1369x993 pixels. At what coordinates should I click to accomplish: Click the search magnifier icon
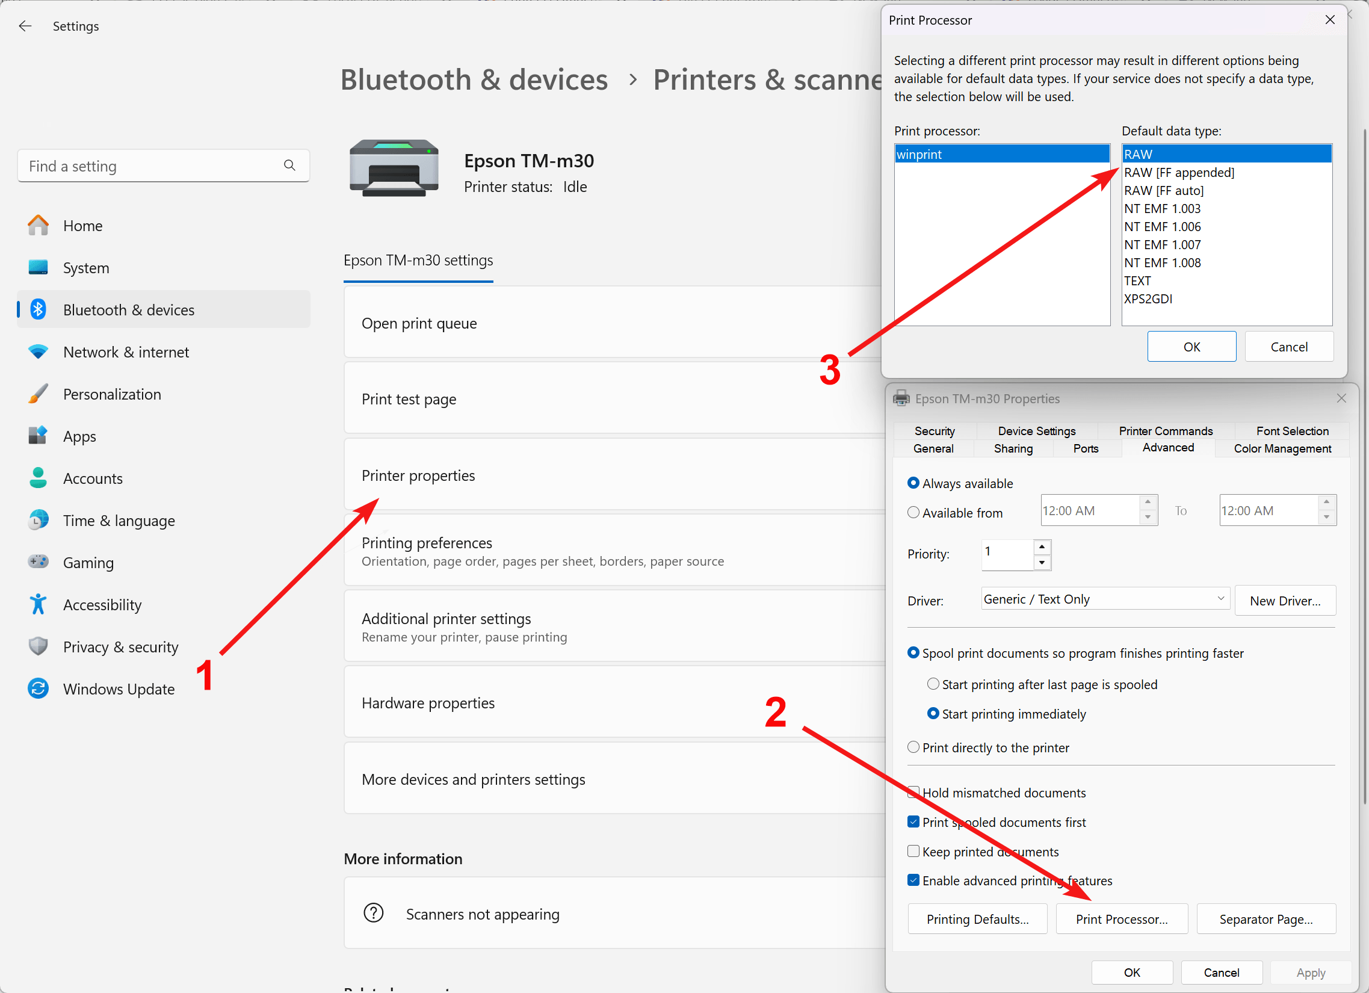(289, 165)
